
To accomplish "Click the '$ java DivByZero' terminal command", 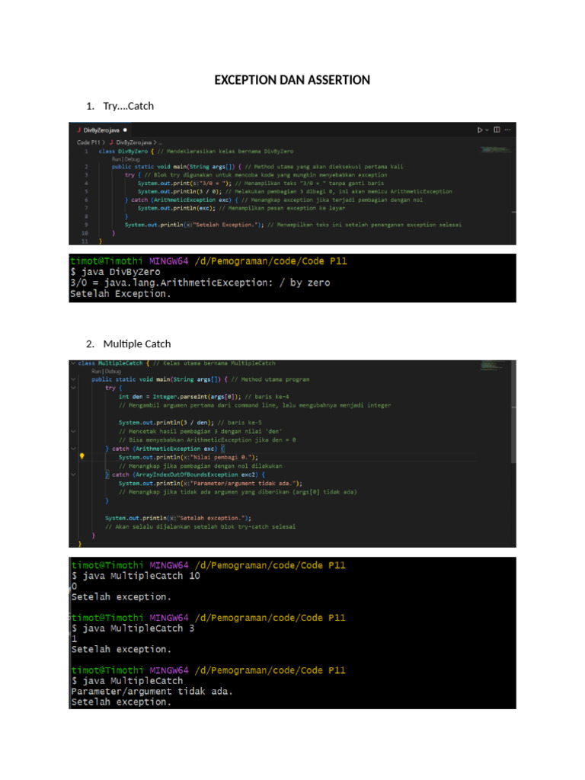I will click(116, 272).
